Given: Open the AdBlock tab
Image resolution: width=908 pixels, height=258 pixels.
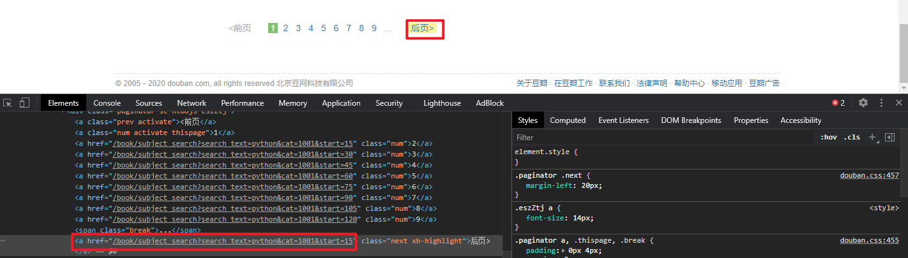Looking at the screenshot, I should (x=490, y=103).
